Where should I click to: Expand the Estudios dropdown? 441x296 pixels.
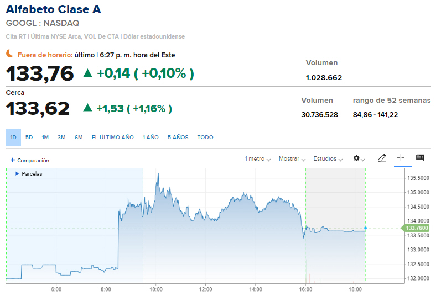coord(328,159)
